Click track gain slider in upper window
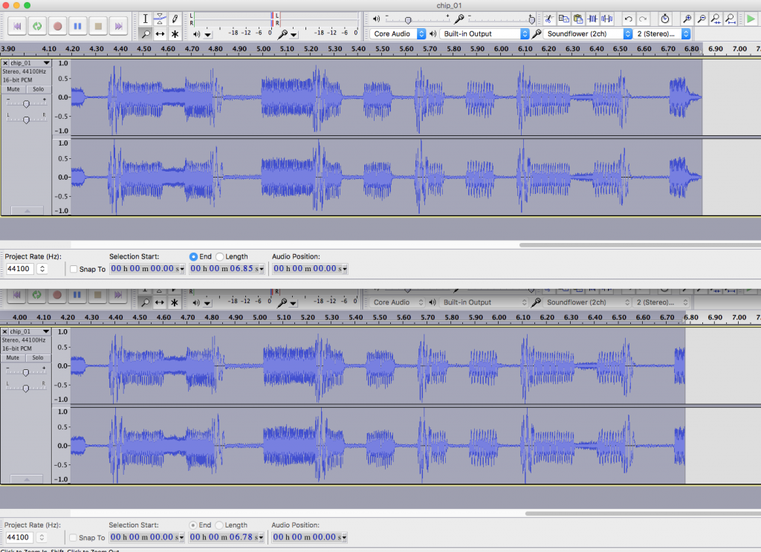 coord(26,103)
